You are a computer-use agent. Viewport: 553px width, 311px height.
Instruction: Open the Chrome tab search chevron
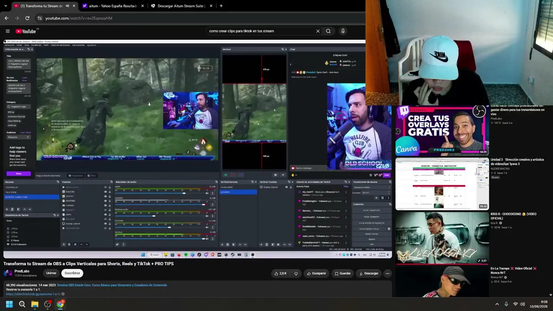click(5, 6)
